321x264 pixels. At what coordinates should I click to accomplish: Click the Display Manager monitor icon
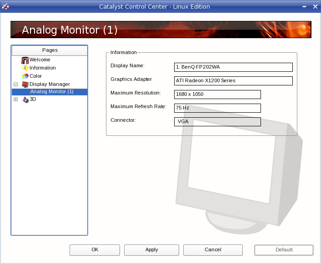point(25,85)
